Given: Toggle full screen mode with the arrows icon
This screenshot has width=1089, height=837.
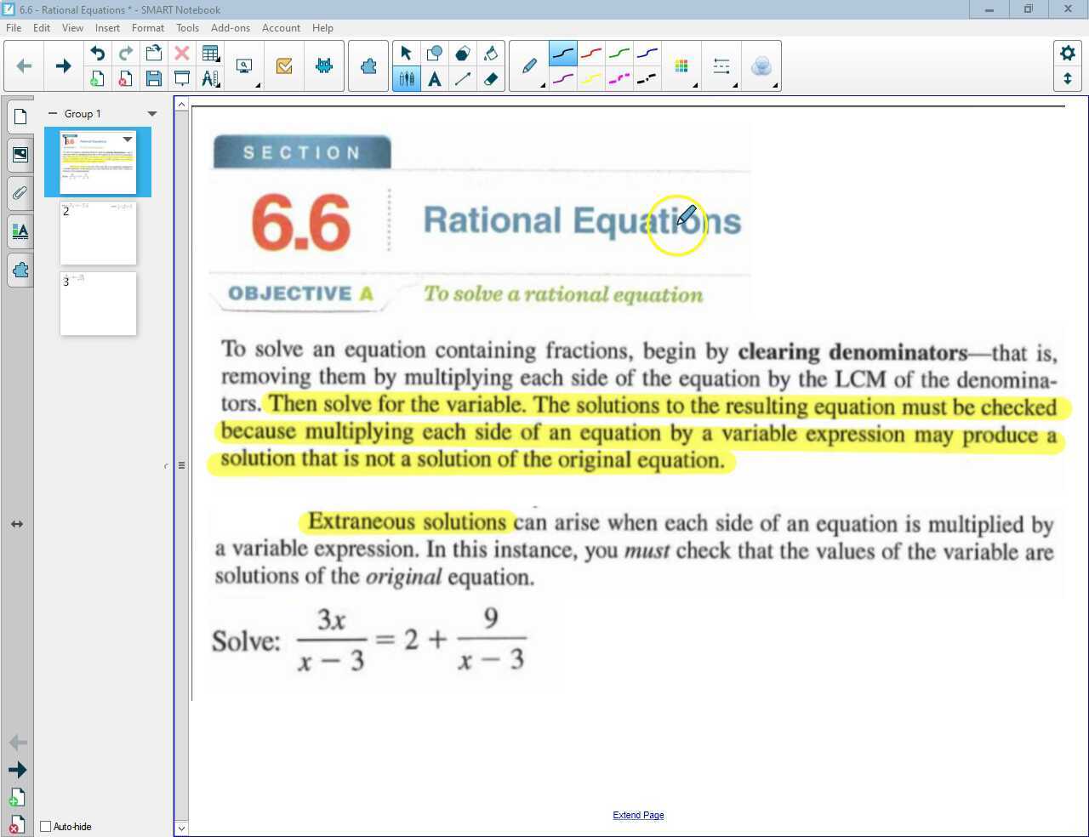Looking at the screenshot, I should click(x=1068, y=78).
